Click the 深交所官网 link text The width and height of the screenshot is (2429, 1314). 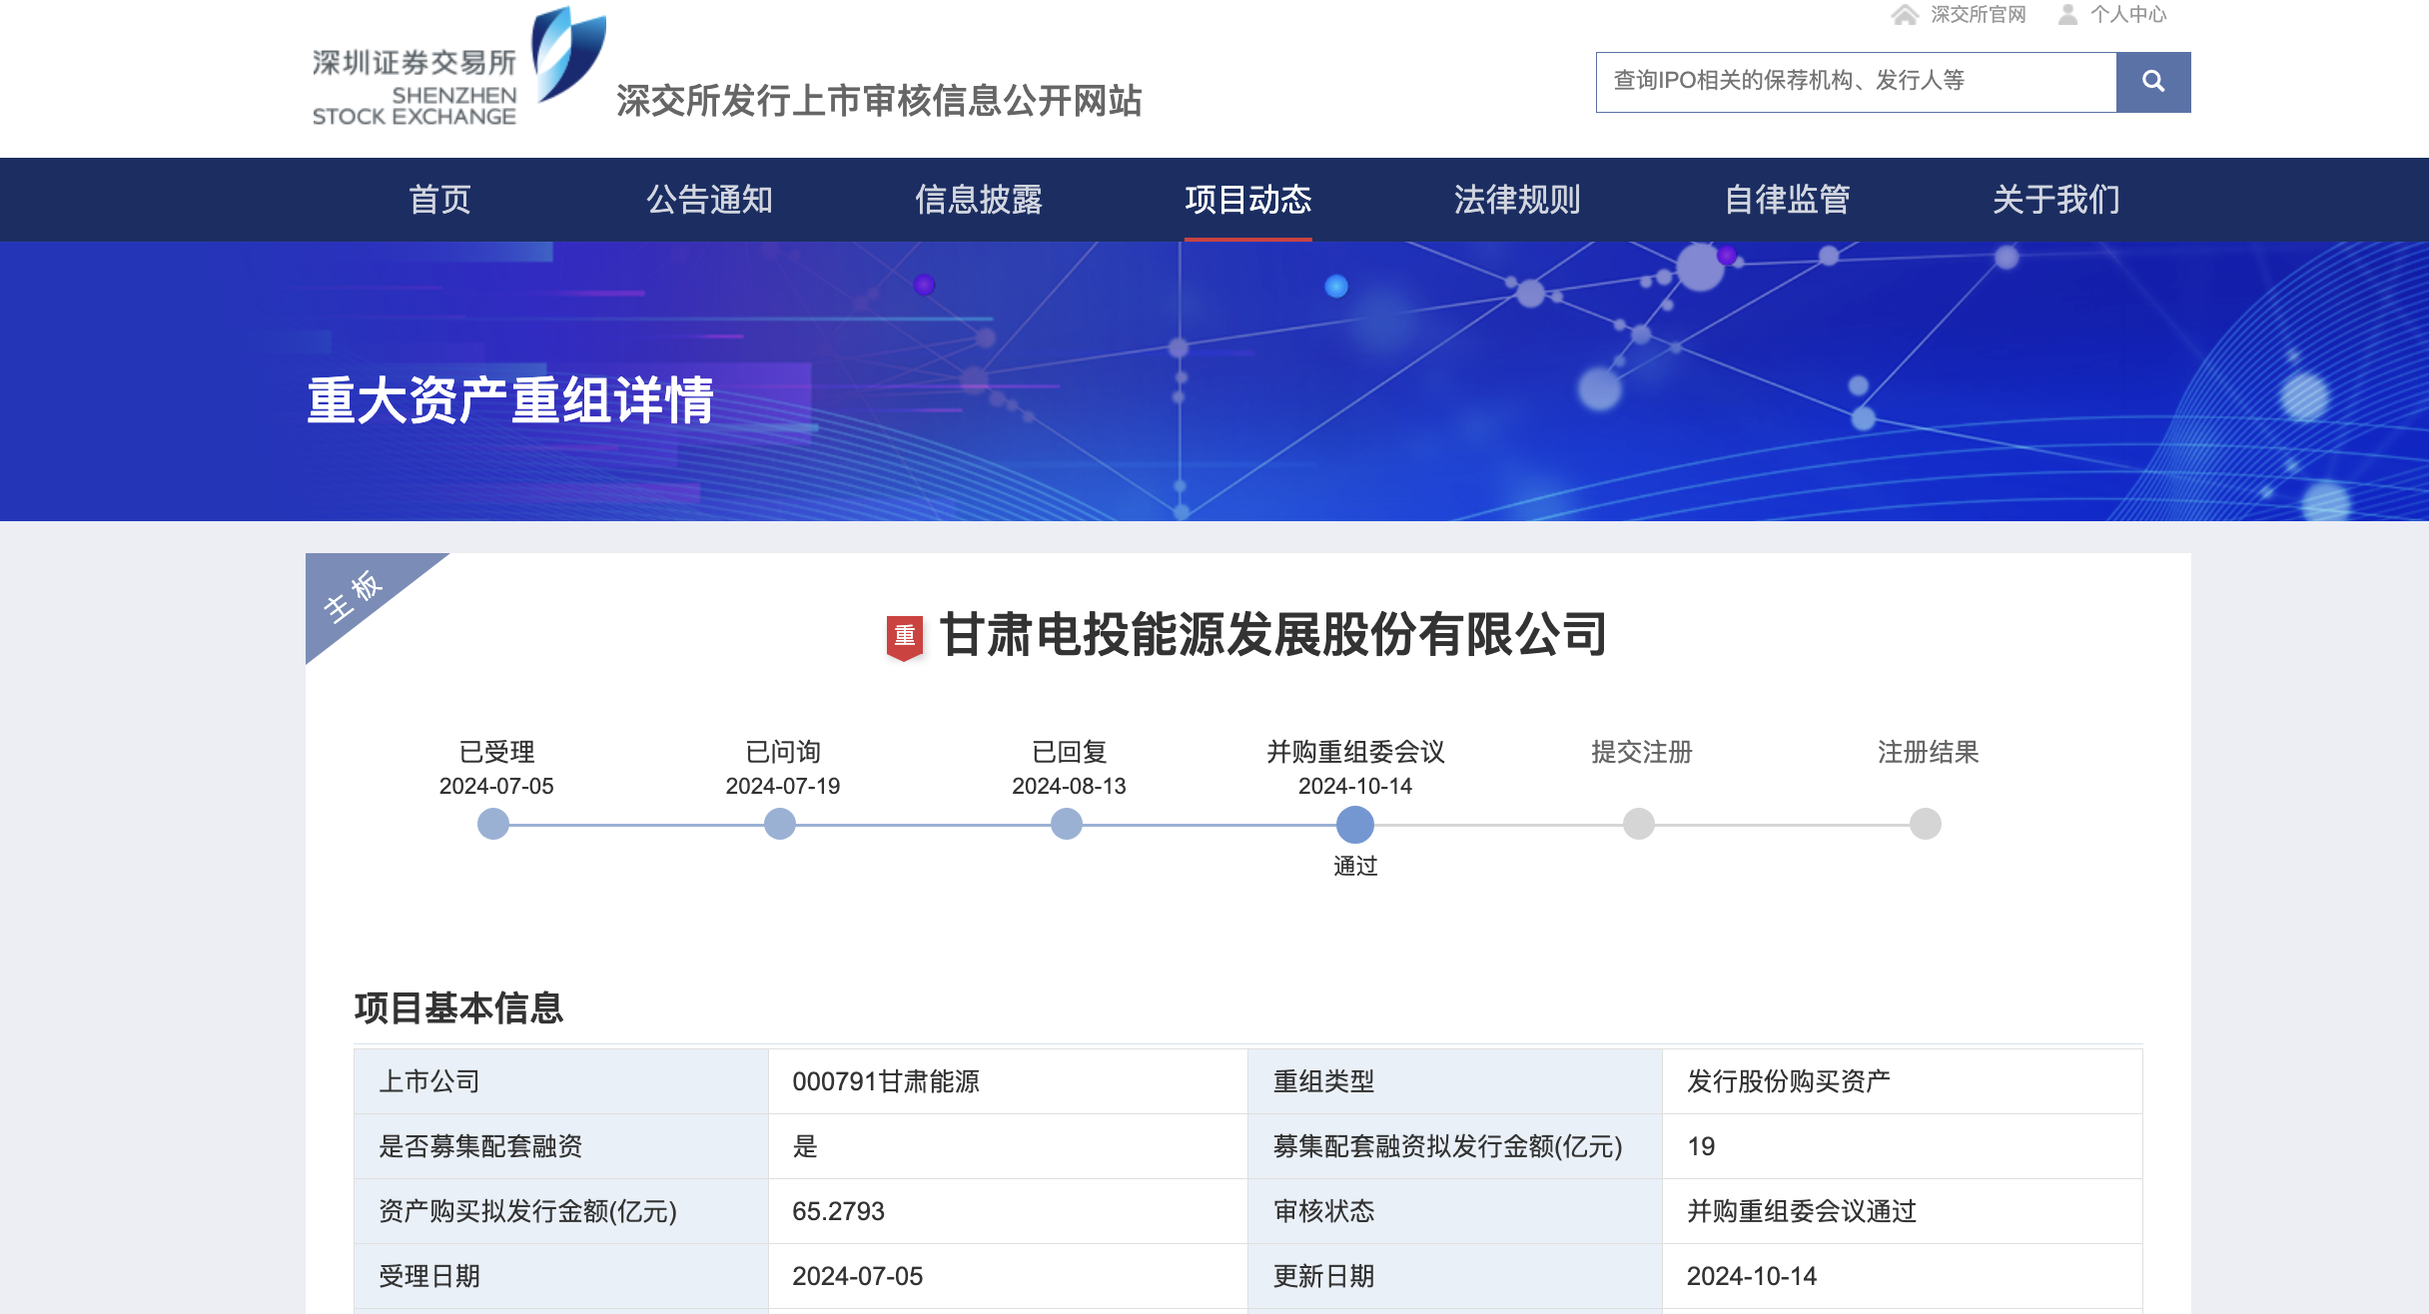click(x=1978, y=14)
